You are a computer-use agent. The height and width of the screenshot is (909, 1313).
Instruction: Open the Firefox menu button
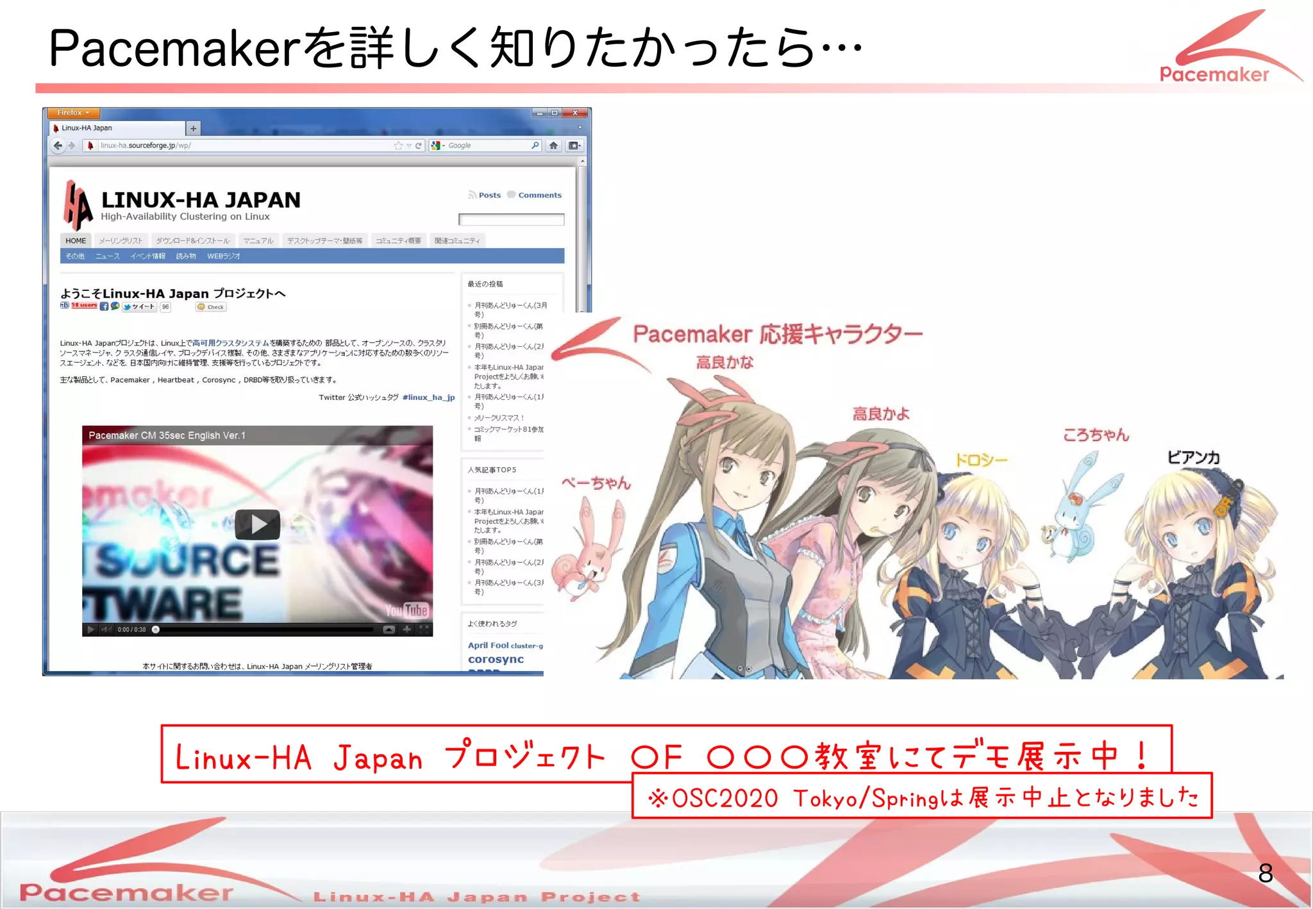pyautogui.click(x=73, y=113)
